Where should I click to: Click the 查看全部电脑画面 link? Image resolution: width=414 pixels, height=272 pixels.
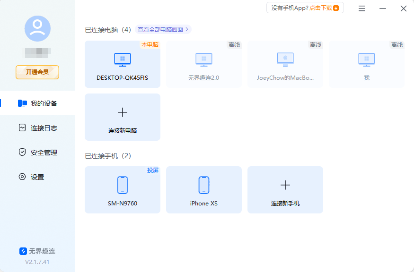(160, 29)
